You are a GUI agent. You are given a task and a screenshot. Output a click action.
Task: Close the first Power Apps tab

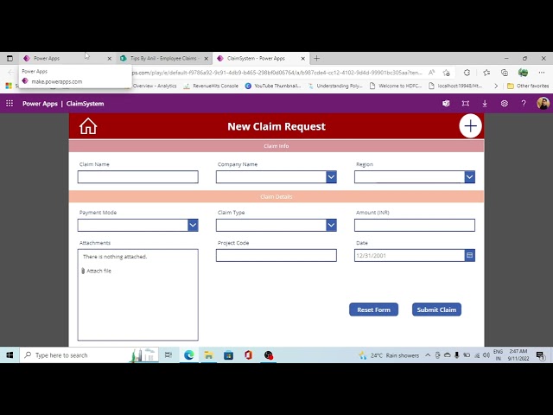(110, 59)
